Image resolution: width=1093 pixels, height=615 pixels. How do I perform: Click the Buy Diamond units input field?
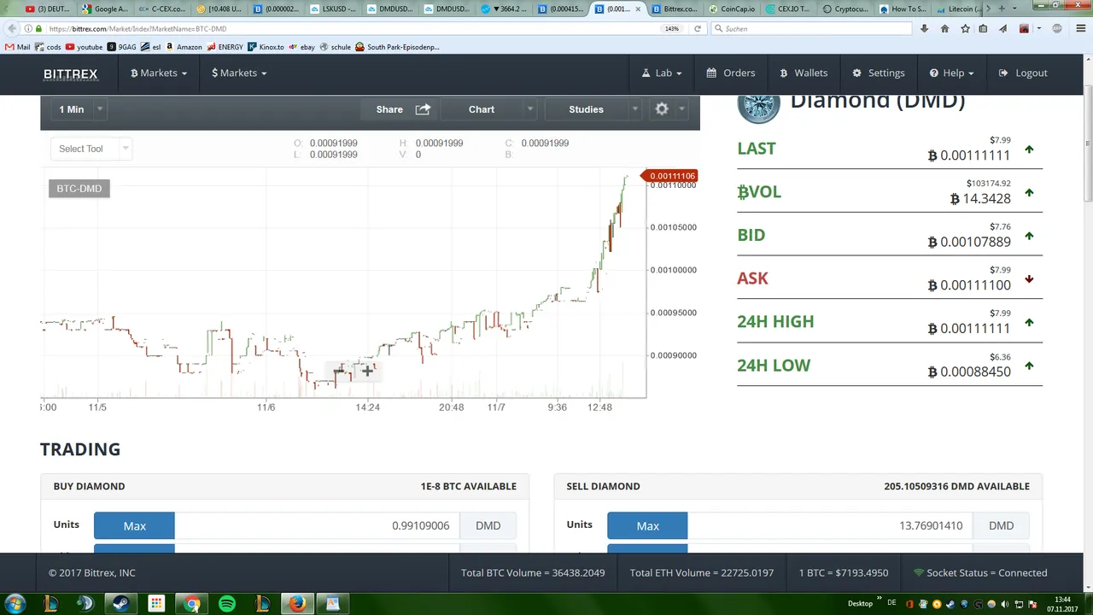(x=317, y=525)
